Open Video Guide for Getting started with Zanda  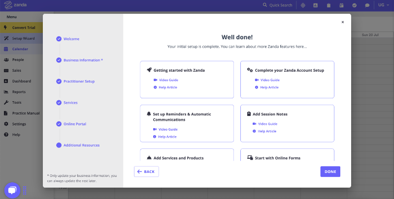pos(166,80)
